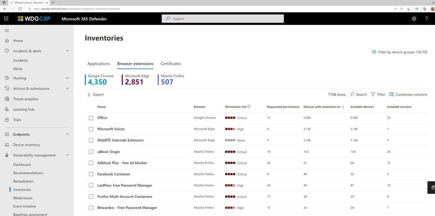Click the browser address bar
The height and width of the screenshot is (216, 435).
click(x=208, y=9)
